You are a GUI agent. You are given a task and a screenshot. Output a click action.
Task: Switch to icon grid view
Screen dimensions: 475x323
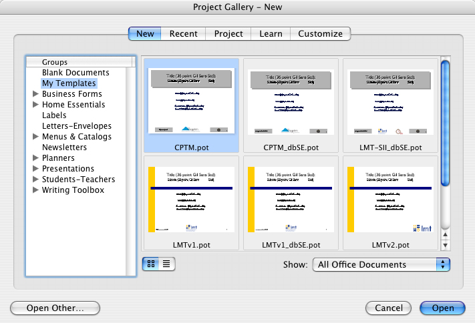point(151,264)
